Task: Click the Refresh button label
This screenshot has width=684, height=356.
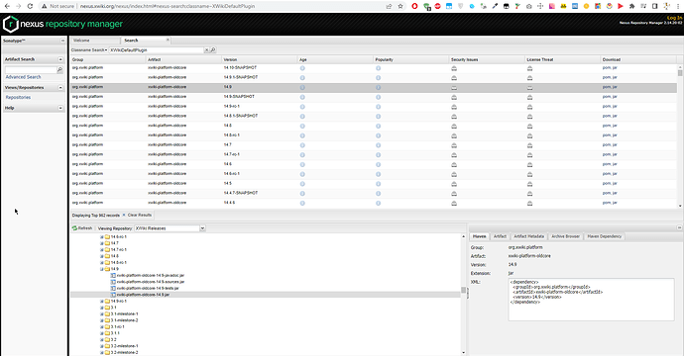Action: point(85,228)
